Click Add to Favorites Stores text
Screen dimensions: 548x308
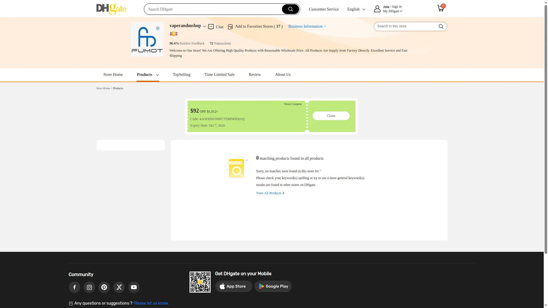click(259, 26)
